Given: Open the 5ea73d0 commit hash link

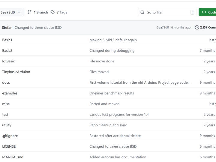Looking at the screenshot, I should (163, 28).
